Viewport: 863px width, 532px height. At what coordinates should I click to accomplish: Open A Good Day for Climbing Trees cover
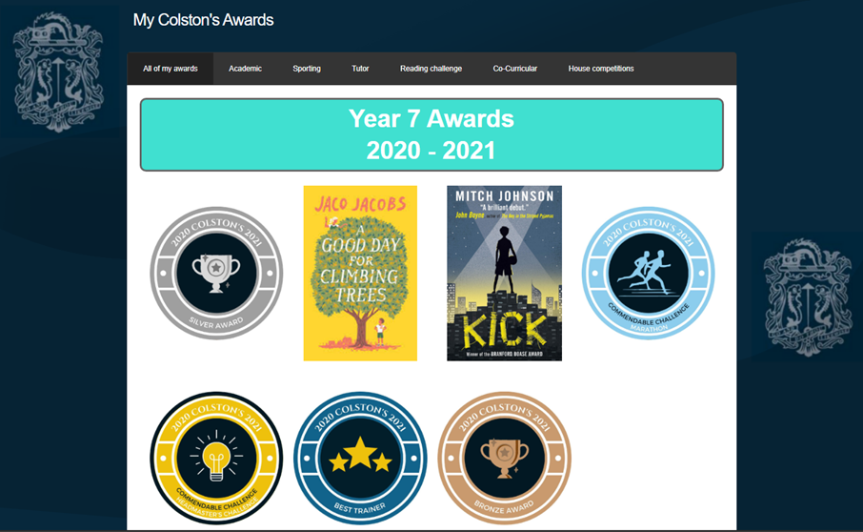pos(360,274)
